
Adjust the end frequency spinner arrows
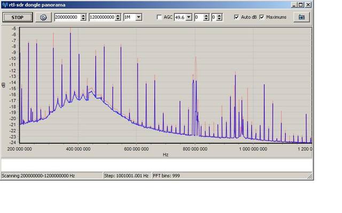click(119, 17)
